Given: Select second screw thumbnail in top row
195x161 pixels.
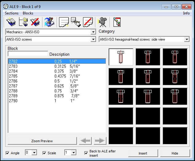Looking at the screenshot, I should pos(148,57).
